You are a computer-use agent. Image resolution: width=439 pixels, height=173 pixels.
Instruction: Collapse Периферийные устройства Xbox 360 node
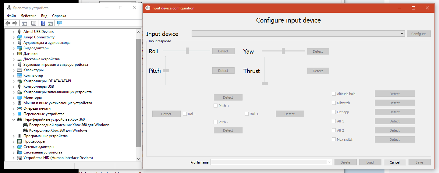13,119
